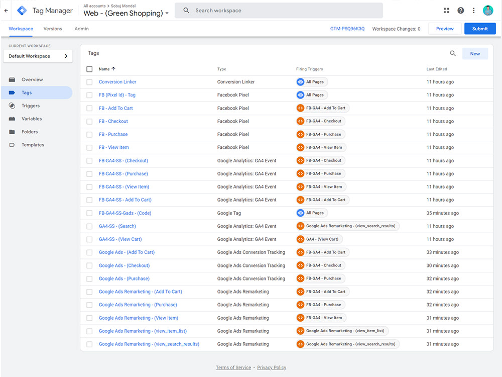Check the box for Google Ads - (Purchase)
Screen dimensions: 502x377
(x=89, y=279)
